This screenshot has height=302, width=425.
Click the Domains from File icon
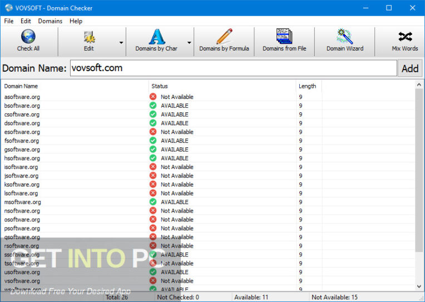pyautogui.click(x=284, y=36)
